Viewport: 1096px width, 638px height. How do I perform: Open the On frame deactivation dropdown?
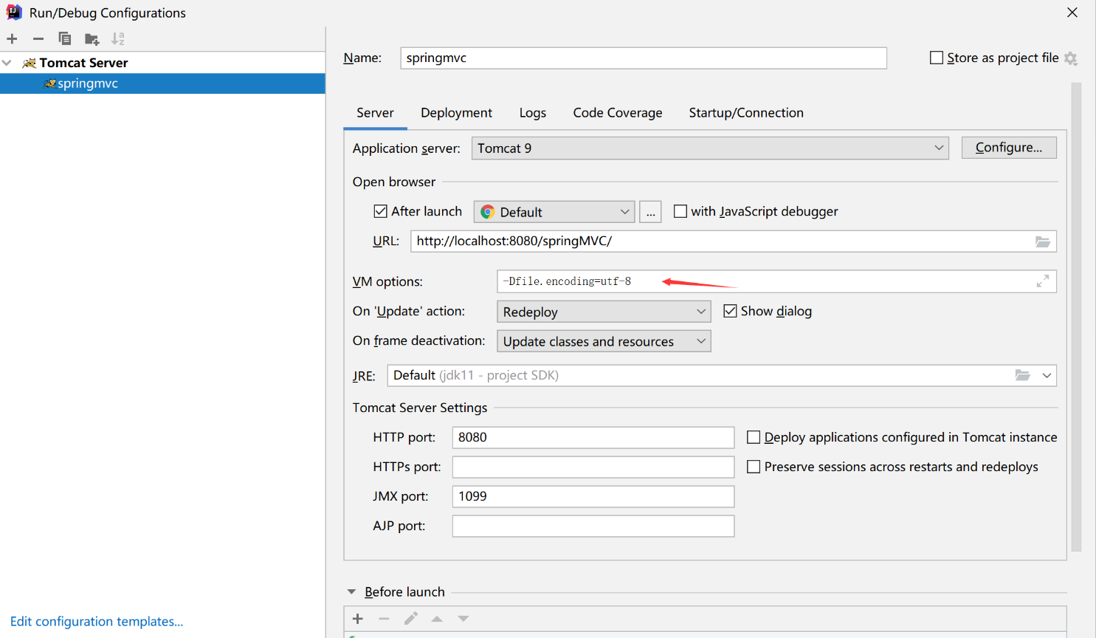click(x=604, y=341)
